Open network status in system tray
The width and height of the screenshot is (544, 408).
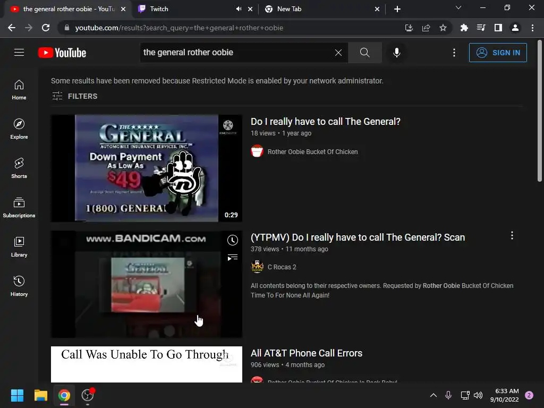[x=465, y=395]
